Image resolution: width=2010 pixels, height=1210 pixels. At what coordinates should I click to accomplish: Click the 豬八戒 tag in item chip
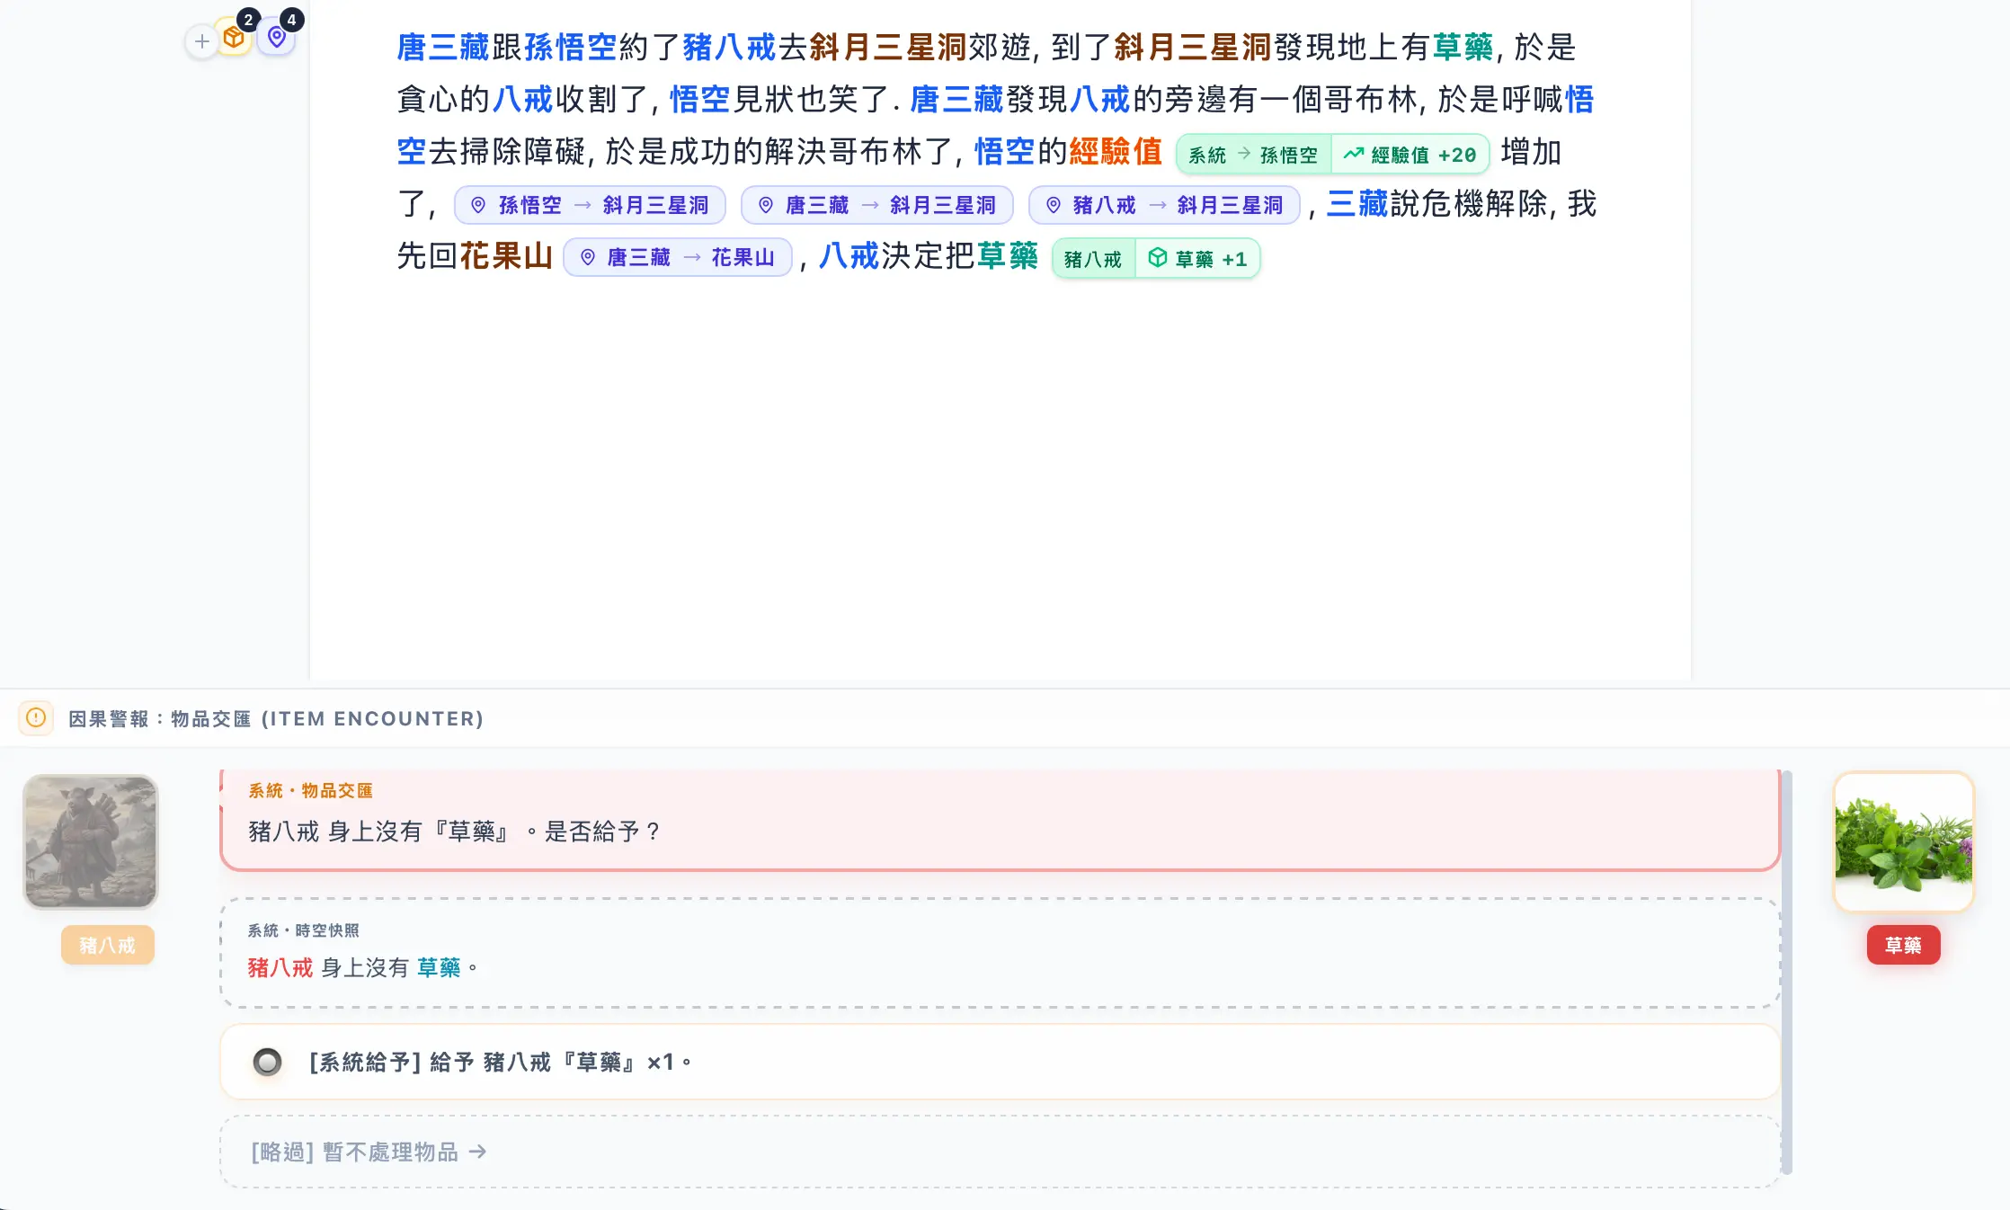pyautogui.click(x=1093, y=259)
